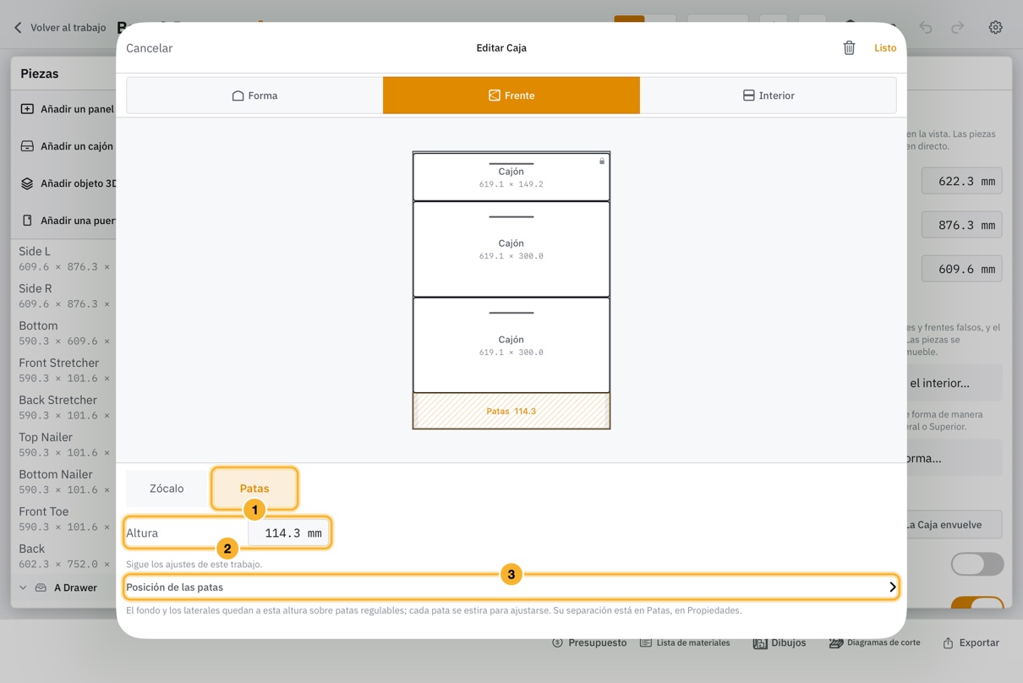
Task: Go back with Volver al trabajo chevron
Action: click(18, 28)
